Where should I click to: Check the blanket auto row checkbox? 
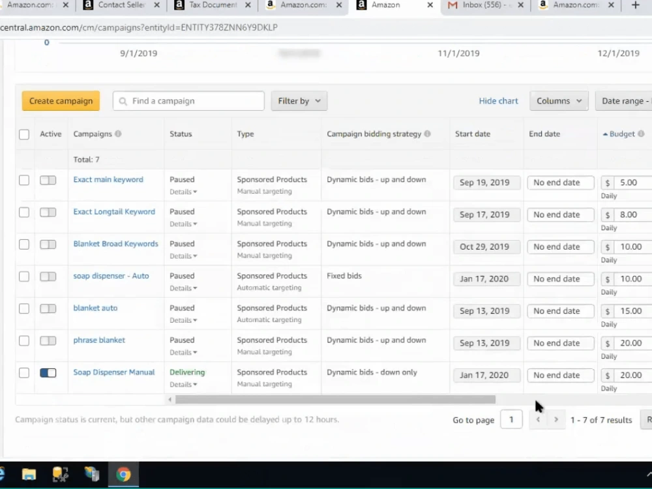point(24,308)
